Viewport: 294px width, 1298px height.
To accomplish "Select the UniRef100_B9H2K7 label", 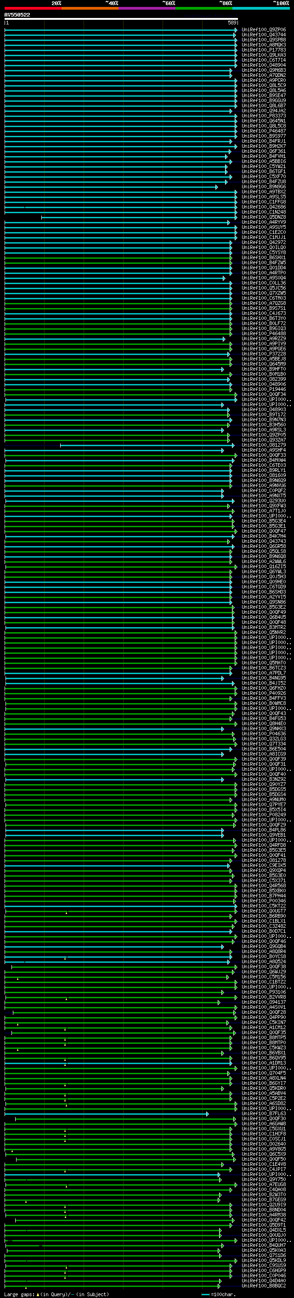I will coord(264,146).
